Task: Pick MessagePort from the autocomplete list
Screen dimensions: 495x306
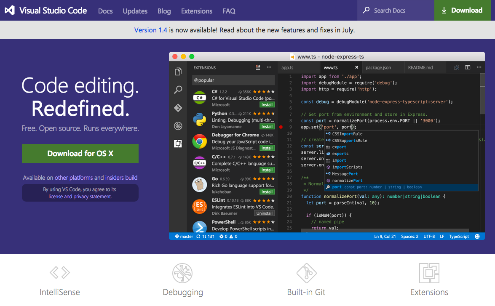Action: [401, 174]
